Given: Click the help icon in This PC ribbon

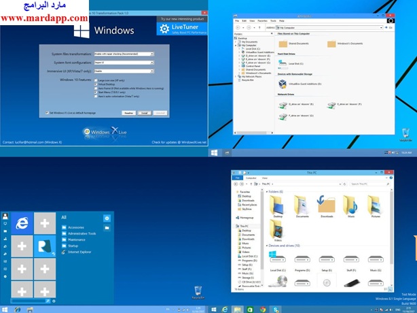Looking at the screenshot, I should pyautogui.click(x=391, y=178).
